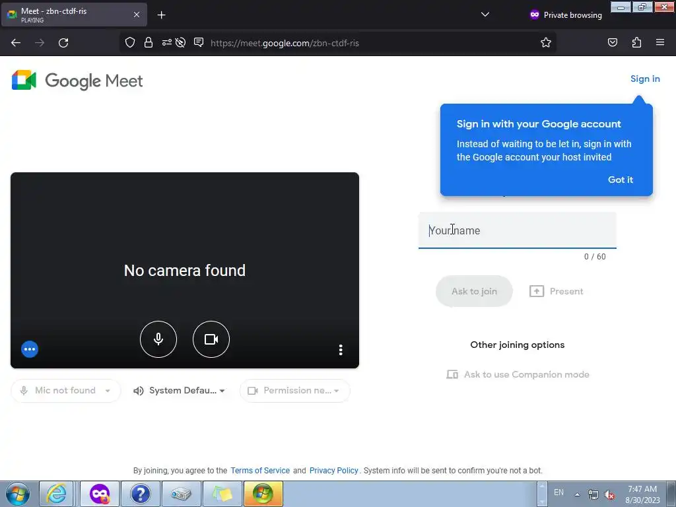Click the blue visual effects dots button
This screenshot has height=507, width=676.
tap(30, 349)
